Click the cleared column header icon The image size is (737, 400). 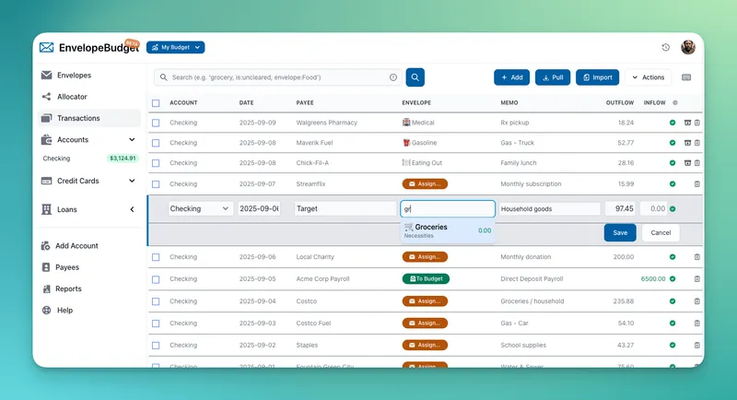(675, 102)
